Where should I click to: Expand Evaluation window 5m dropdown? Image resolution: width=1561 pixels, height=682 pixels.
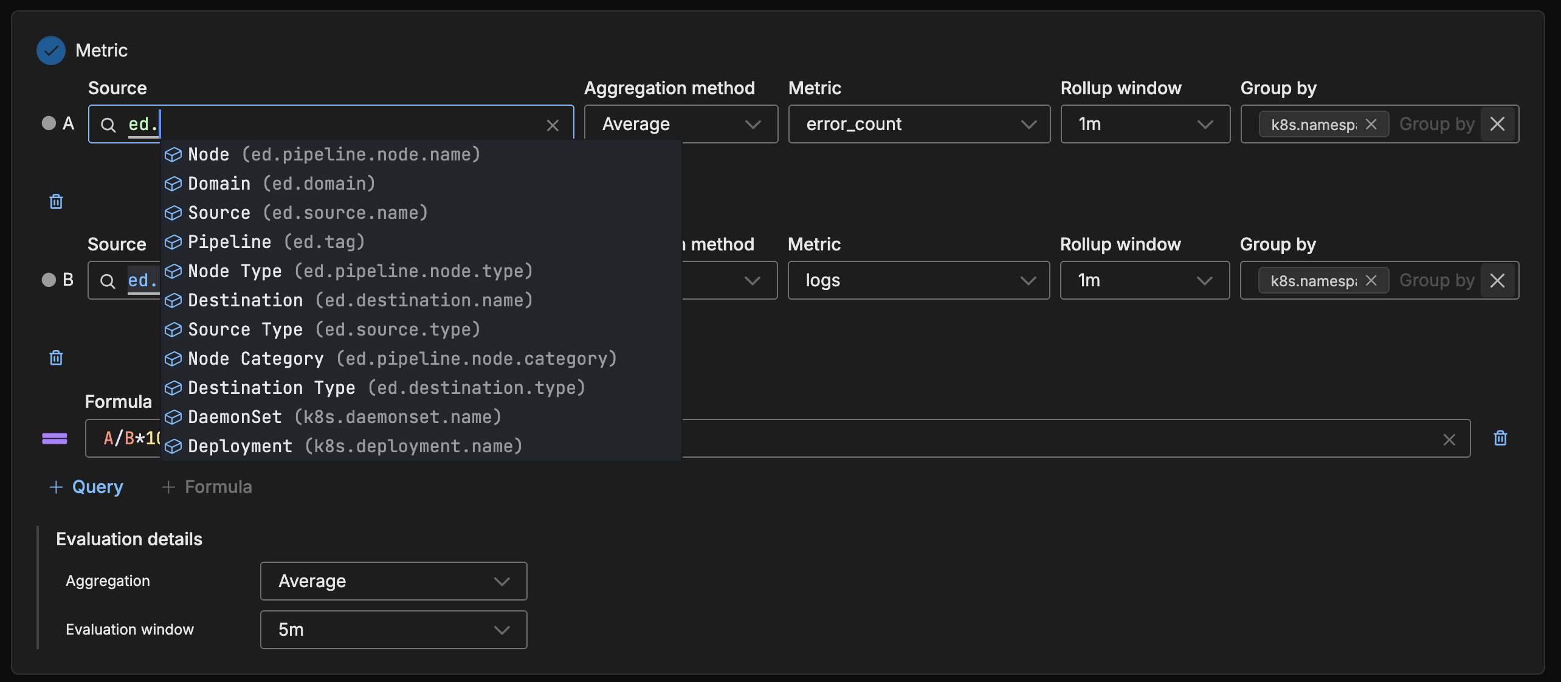pos(393,629)
